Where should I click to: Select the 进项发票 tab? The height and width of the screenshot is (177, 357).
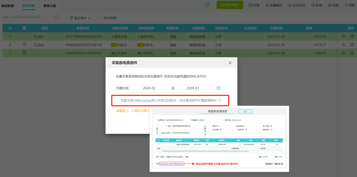click(x=29, y=6)
